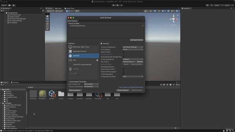Enable the Autoconnect Profiler checkbox

(123, 69)
